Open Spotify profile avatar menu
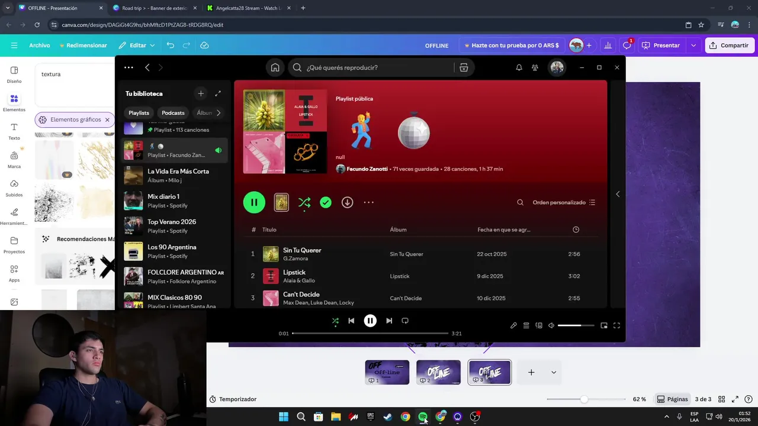 tap(557, 67)
